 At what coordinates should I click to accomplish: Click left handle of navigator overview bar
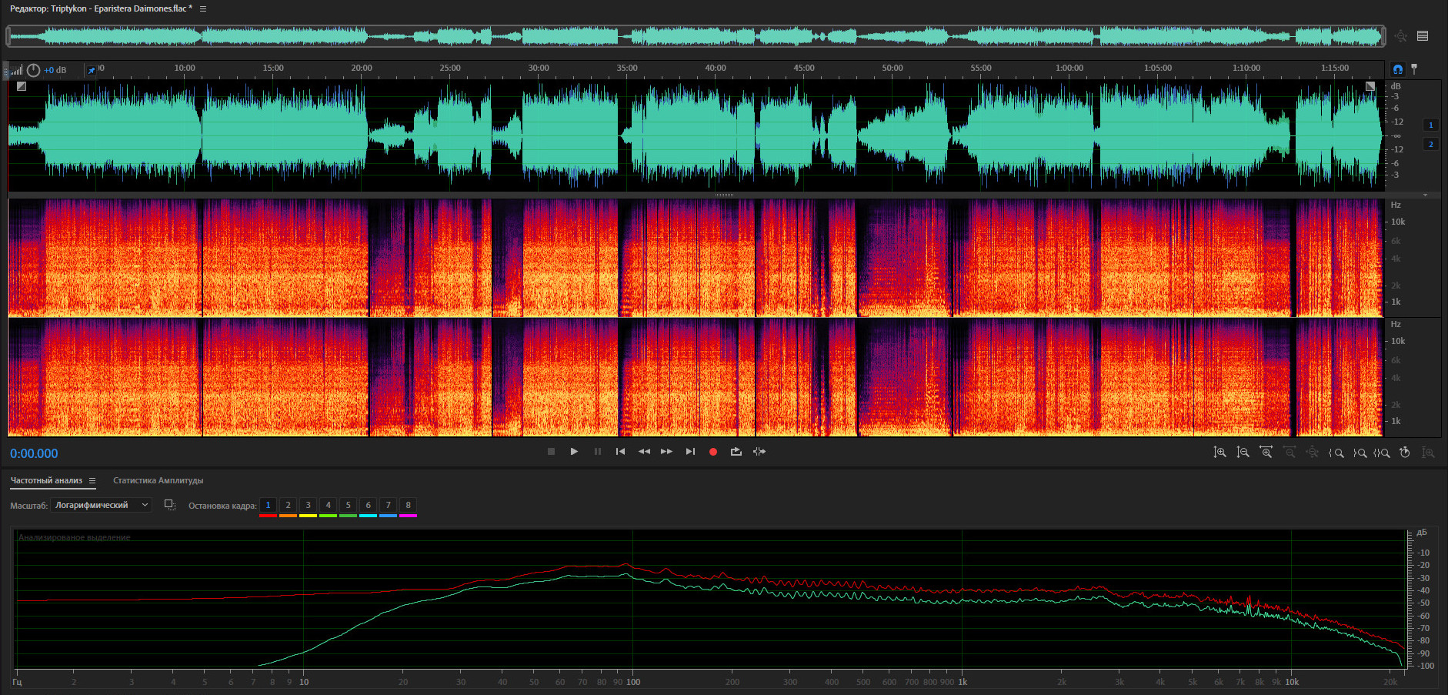[x=8, y=35]
